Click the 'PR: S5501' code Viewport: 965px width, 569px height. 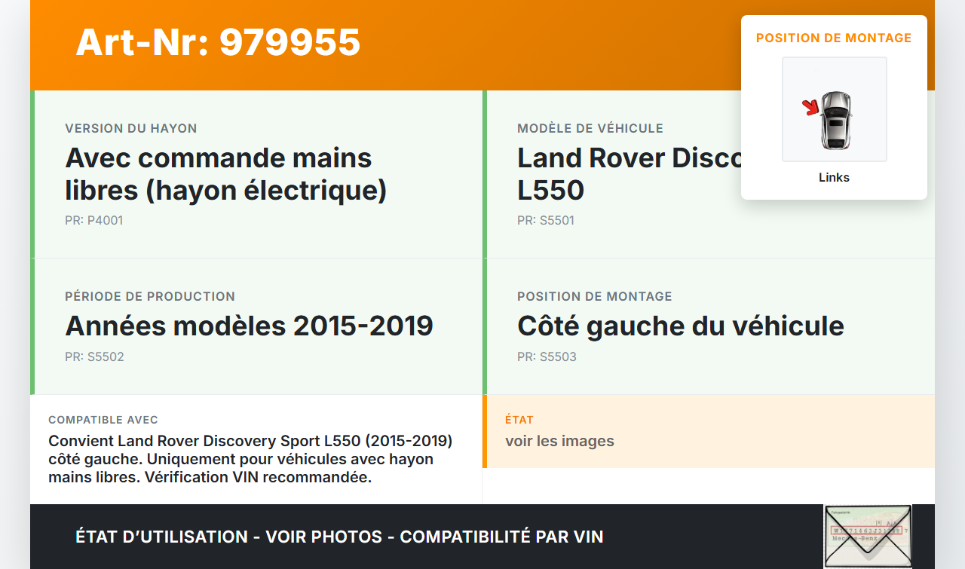point(546,221)
